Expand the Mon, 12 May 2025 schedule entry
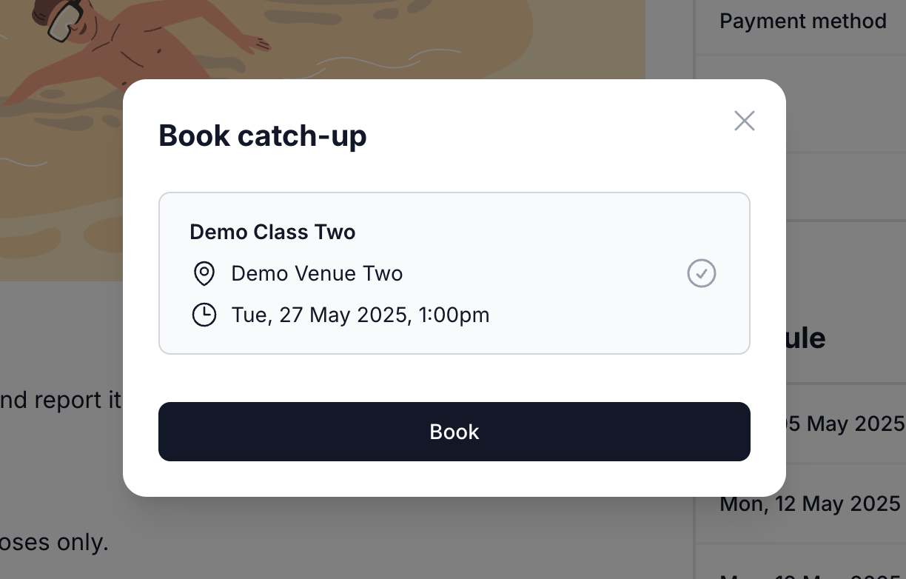Viewport: 906px width, 579px height. [x=810, y=503]
